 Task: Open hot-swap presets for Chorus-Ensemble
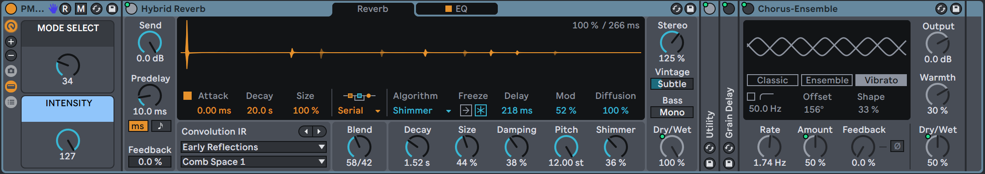coord(941,9)
